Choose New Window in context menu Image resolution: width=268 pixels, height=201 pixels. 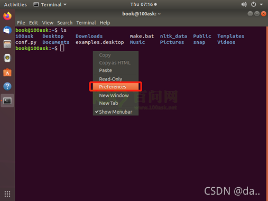click(x=116, y=96)
